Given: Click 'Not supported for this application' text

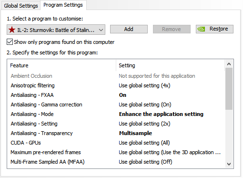Looking at the screenshot, I should 157,76.
